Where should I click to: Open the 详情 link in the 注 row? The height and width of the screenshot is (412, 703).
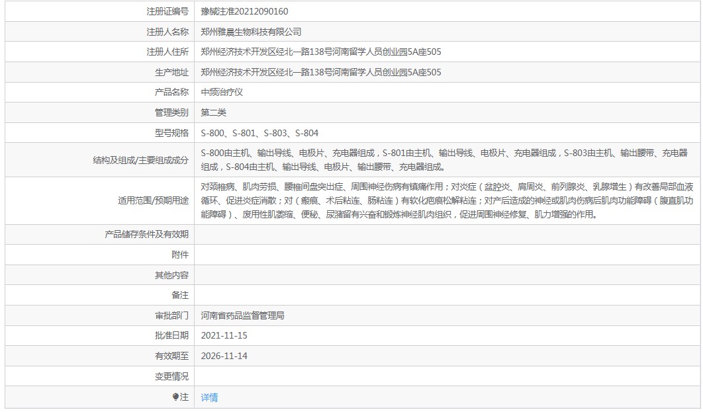[209, 397]
